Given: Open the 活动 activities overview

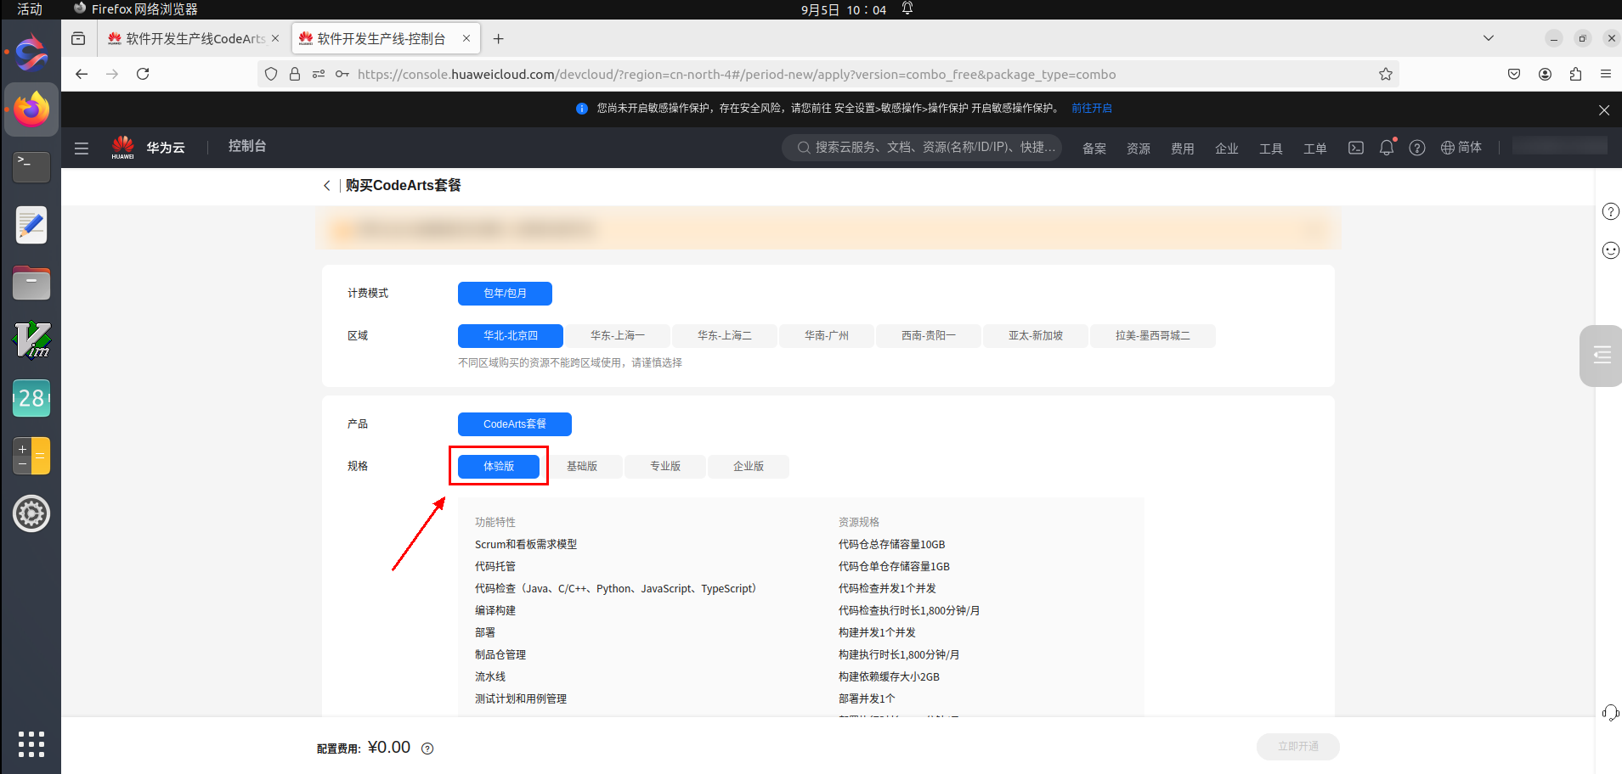Looking at the screenshot, I should (x=30, y=9).
